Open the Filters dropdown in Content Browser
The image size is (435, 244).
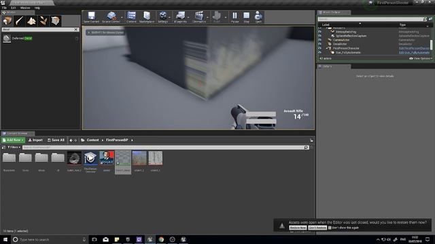click(x=14, y=148)
